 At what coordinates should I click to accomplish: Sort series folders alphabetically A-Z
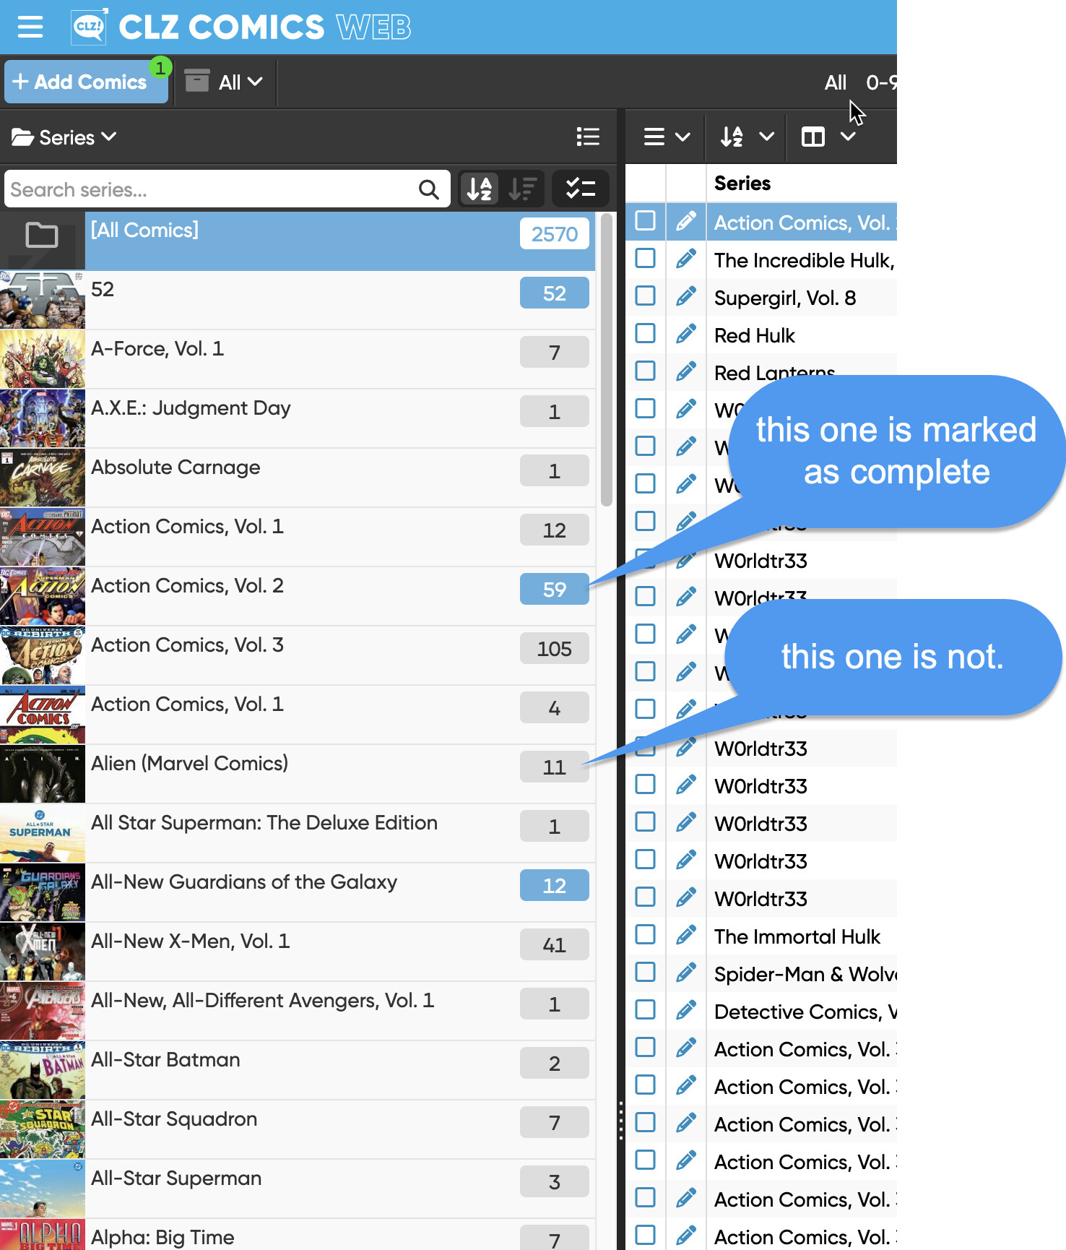coord(480,189)
